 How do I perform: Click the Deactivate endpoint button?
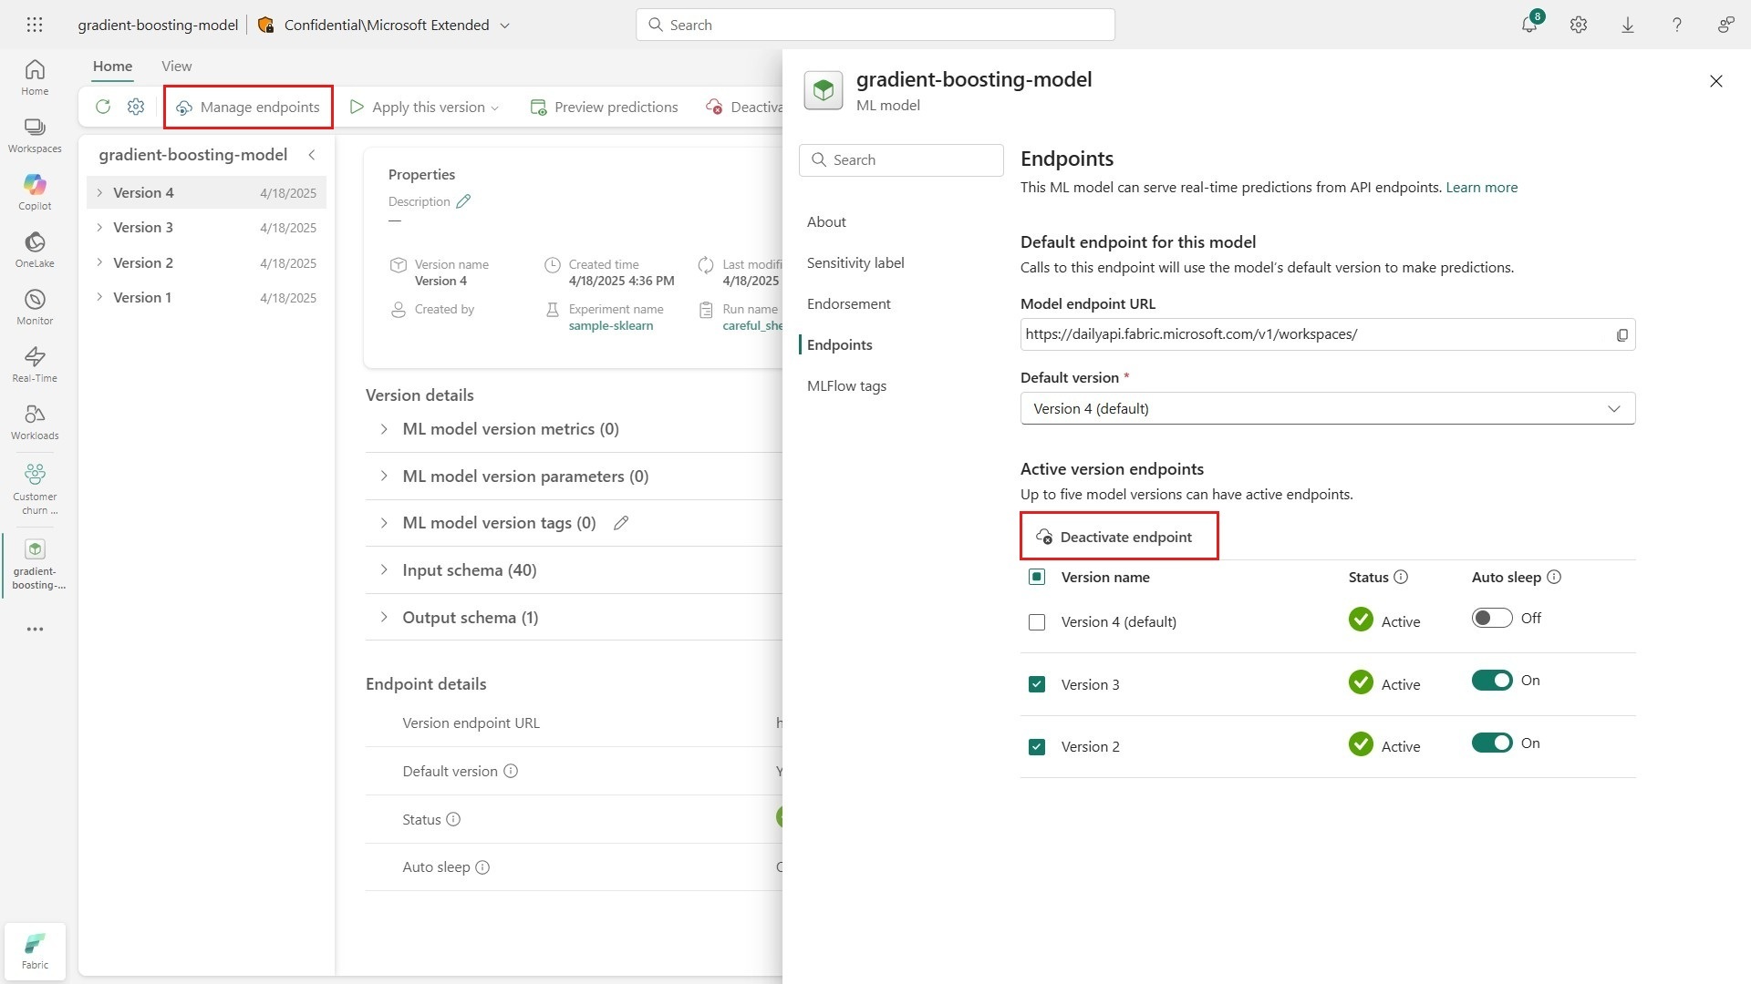pos(1118,537)
